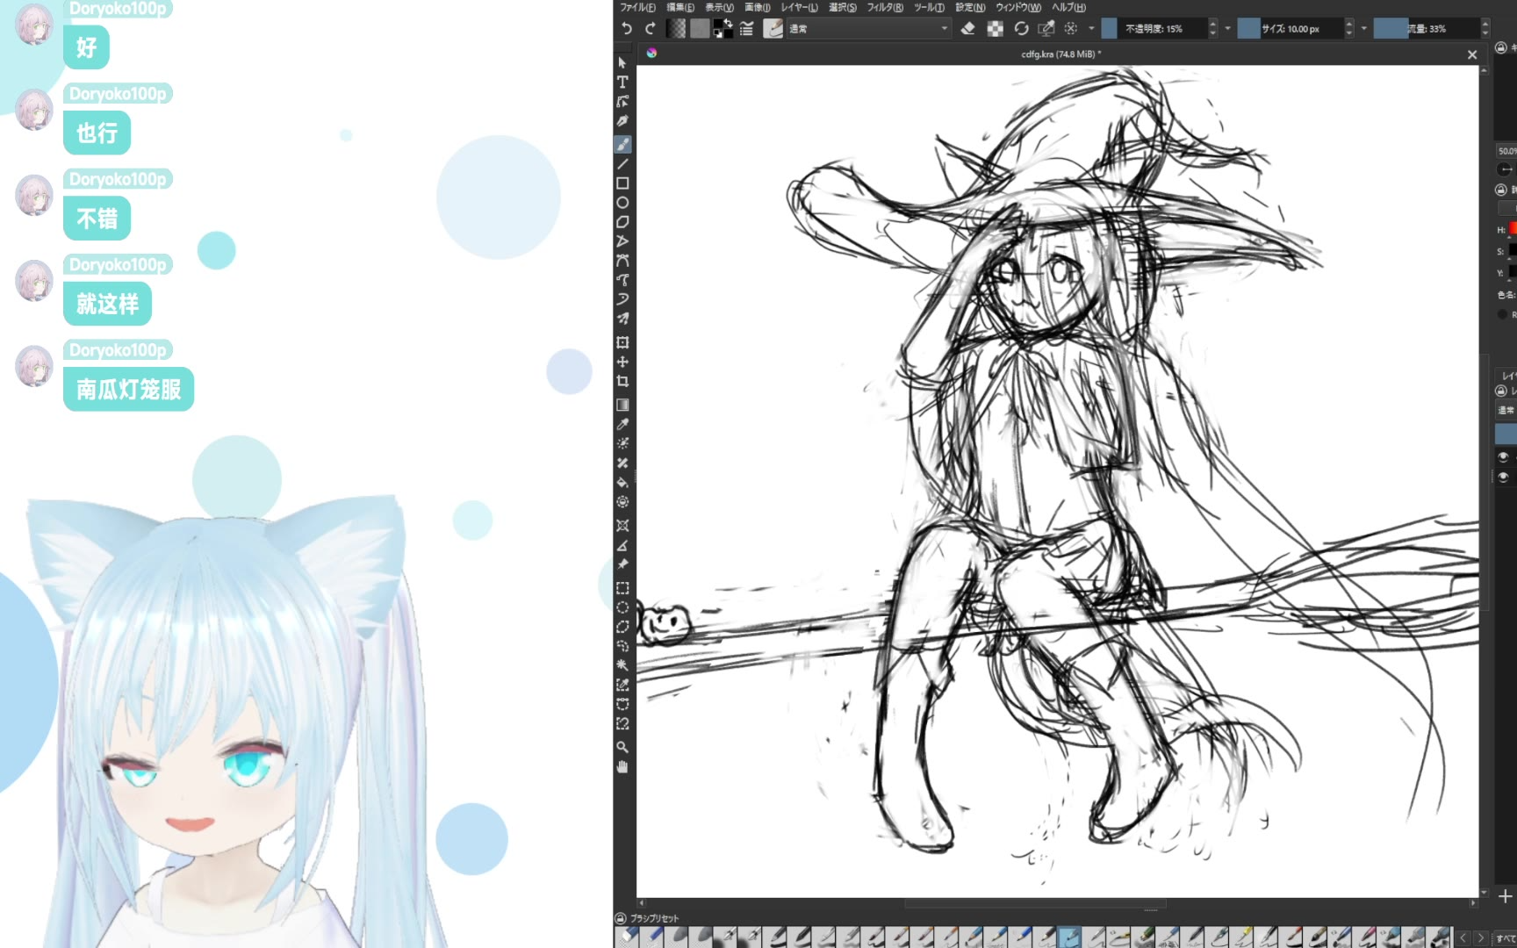Pick the Rectangle shape tool
Screen dimensions: 1517x948
tap(622, 183)
